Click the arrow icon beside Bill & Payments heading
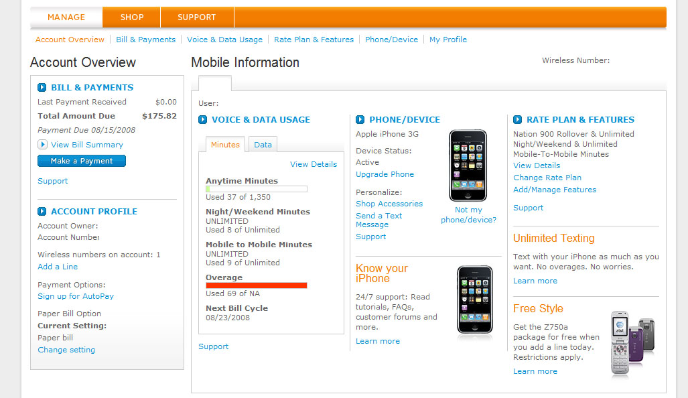Viewport: 688px width, 398px height. pyautogui.click(x=42, y=87)
